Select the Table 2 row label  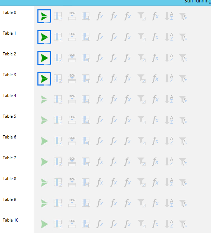pyautogui.click(x=9, y=54)
